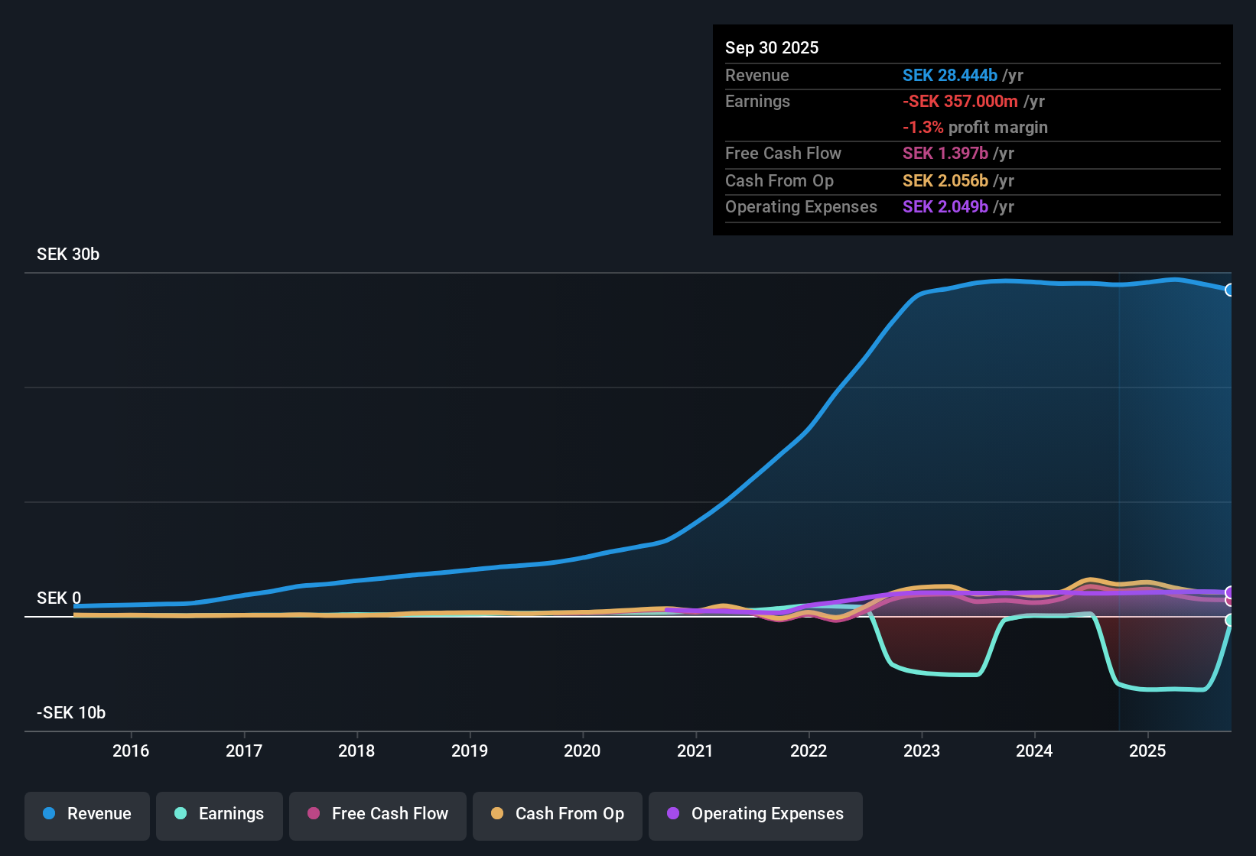Select the 2020 label on the timeline

[x=583, y=751]
